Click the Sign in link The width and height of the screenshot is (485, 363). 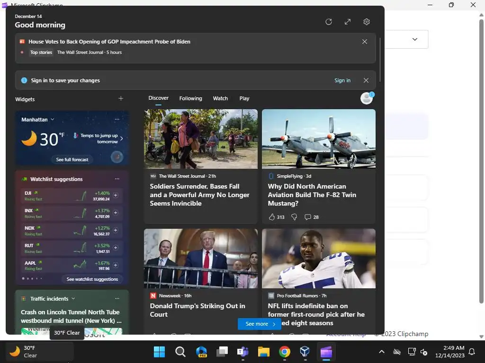[342, 80]
